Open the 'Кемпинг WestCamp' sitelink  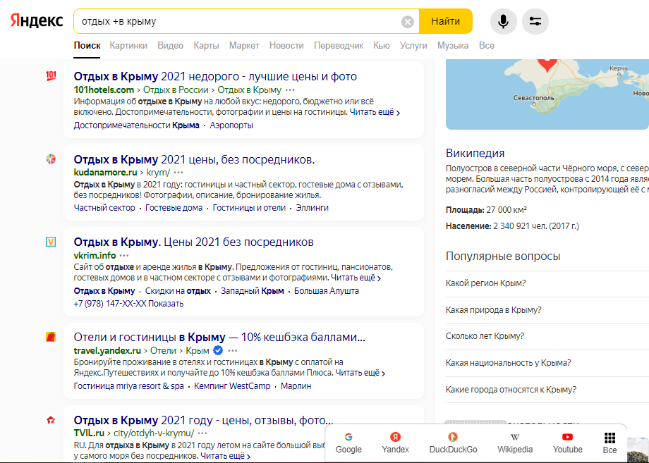tap(232, 386)
